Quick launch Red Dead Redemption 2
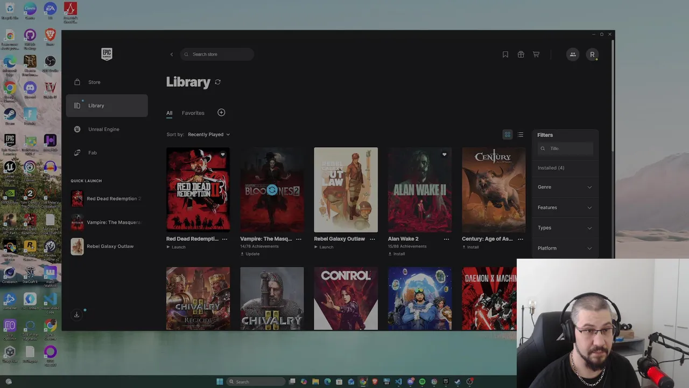The width and height of the screenshot is (689, 388). tap(107, 199)
